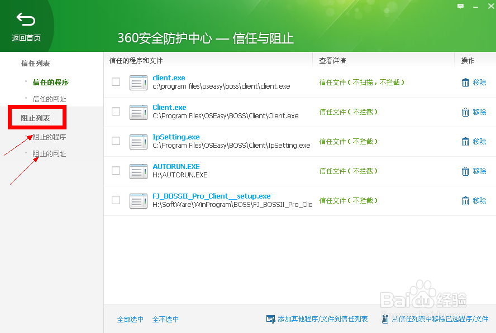The image size is (496, 333).
Task: Tick the checkbox for Client.exe in C:\Program Files
Action: (116, 111)
